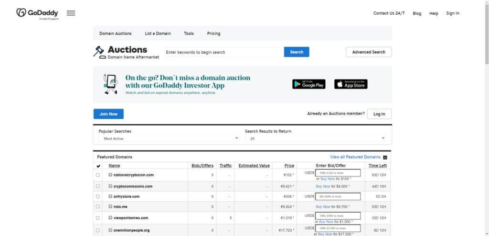Click the select-all checkmark in table header
The width and height of the screenshot is (489, 236).
[x=98, y=166]
